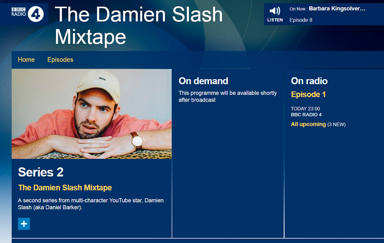Screen dimensions: 384x243
Task: Click the TODAY 23:00 broadcast time
Action: (305, 109)
